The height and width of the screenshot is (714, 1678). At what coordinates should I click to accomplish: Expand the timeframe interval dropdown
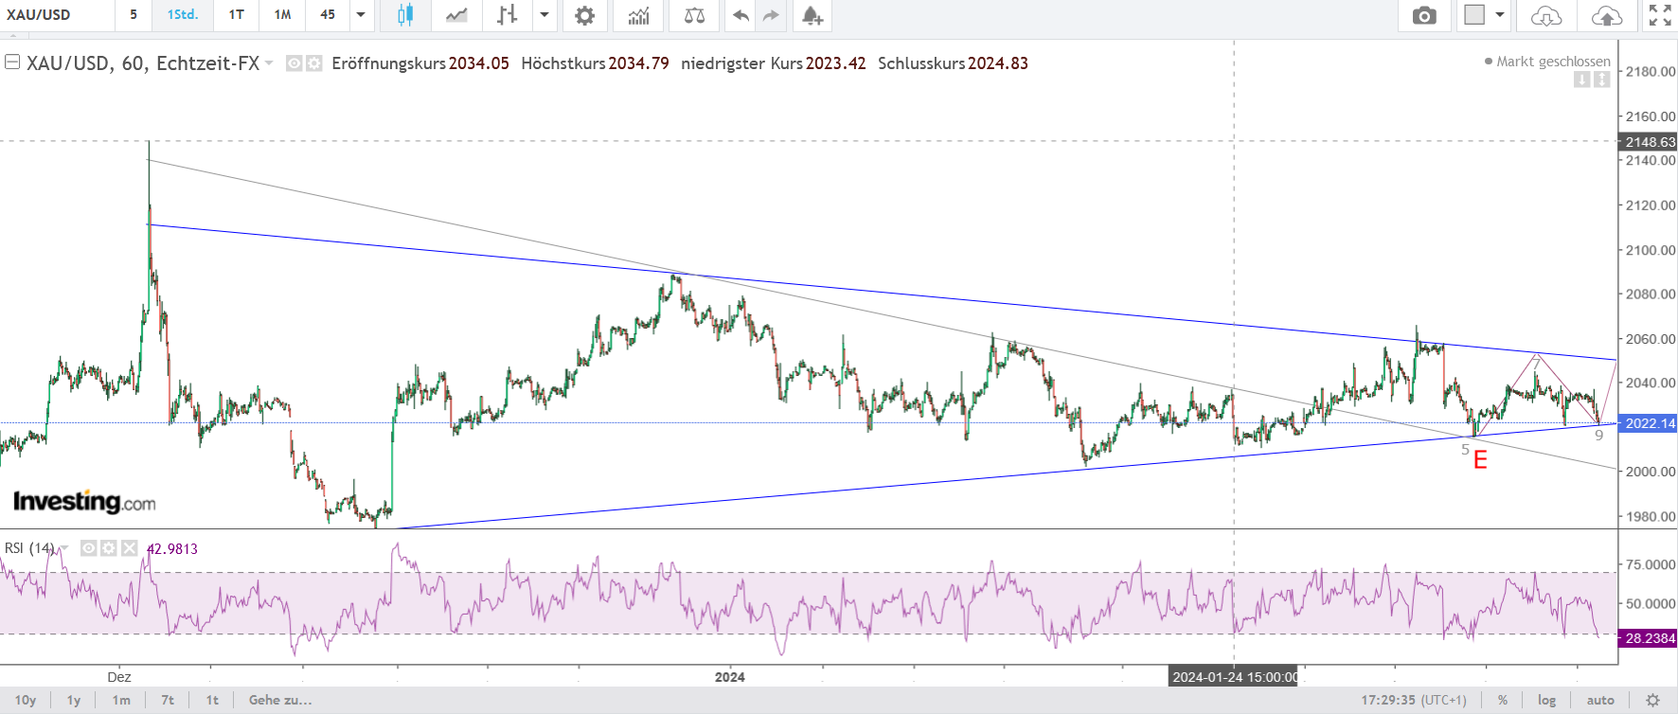pyautogui.click(x=361, y=15)
